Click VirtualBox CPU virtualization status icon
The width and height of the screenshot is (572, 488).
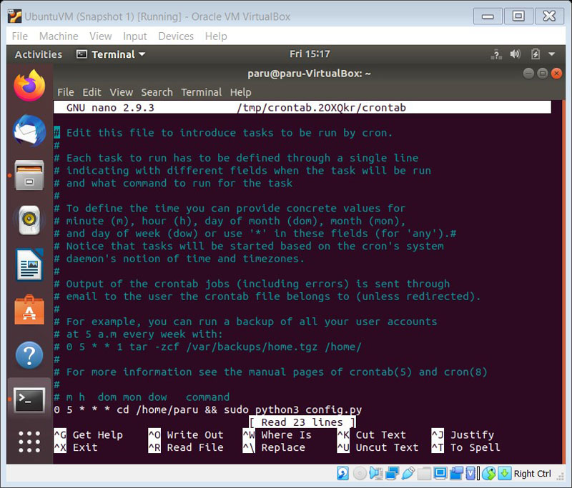470,474
